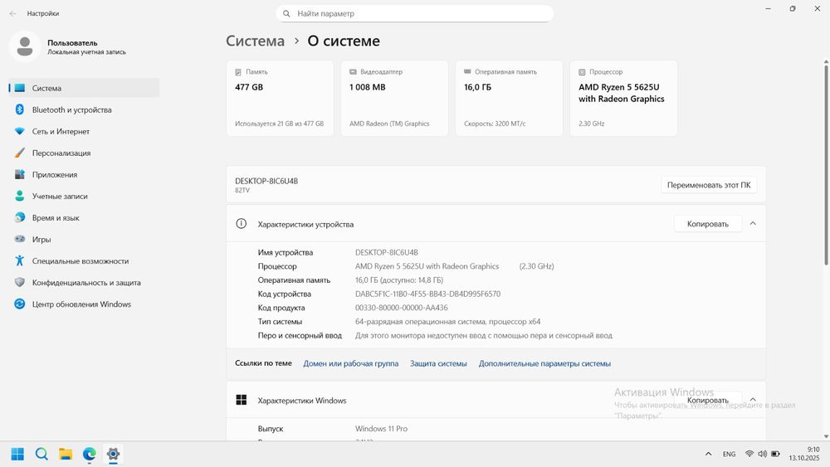Click the Найти параметр search field
Image resolution: width=830 pixels, height=467 pixels.
415,13
